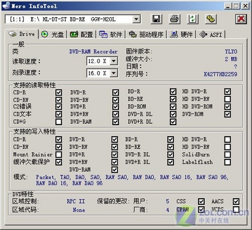Click the yellow tag info icon
Image resolution: width=252 pixels, height=230 pixels.
coord(210,20)
